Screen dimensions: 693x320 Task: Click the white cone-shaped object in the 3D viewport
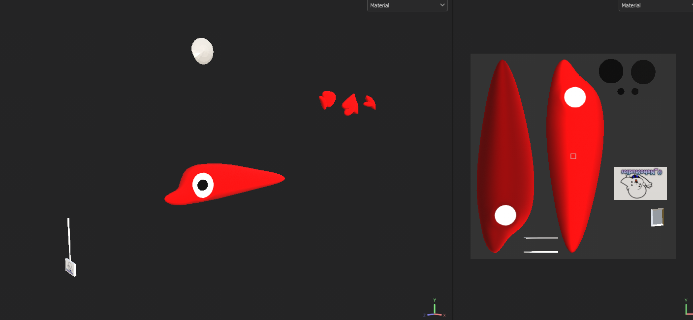[x=202, y=51]
